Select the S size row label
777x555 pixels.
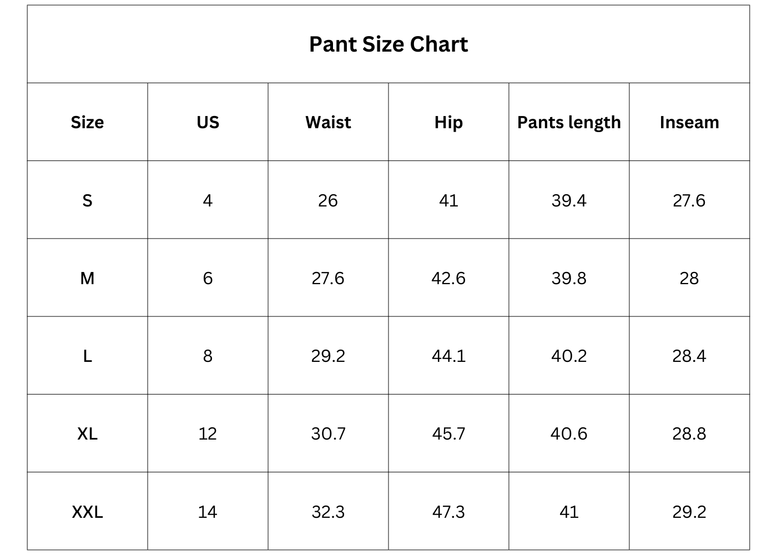(x=87, y=200)
